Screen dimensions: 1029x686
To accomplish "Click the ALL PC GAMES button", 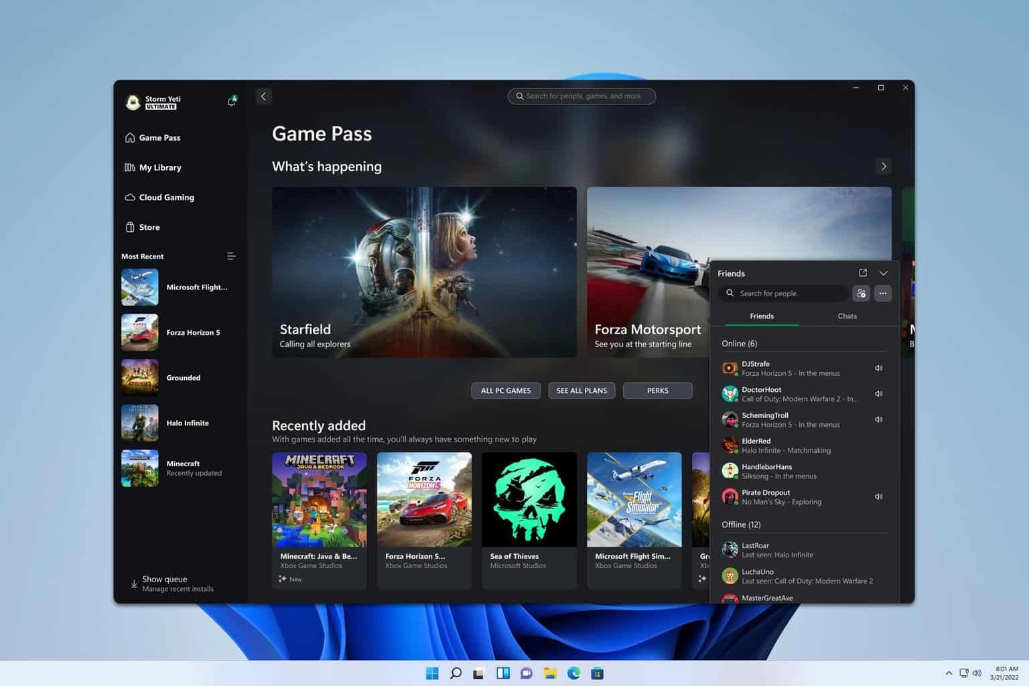I will 506,391.
